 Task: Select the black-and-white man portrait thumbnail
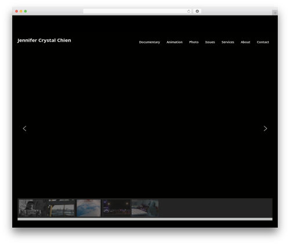click(33, 208)
